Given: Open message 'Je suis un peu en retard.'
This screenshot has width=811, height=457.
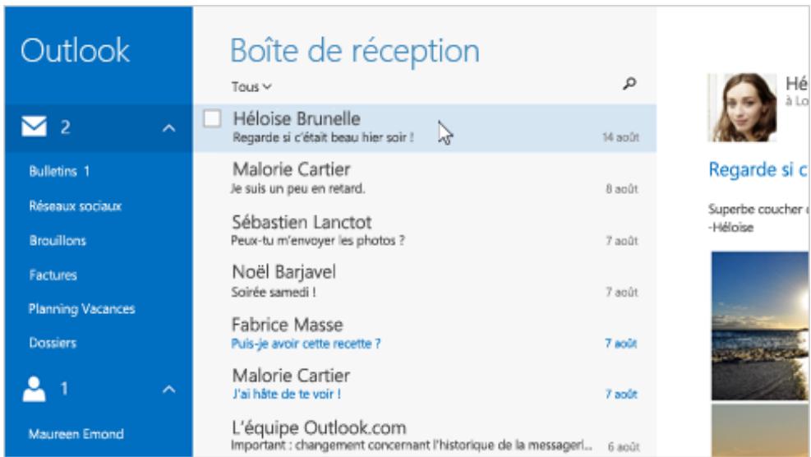Looking at the screenshot, I should (425, 178).
